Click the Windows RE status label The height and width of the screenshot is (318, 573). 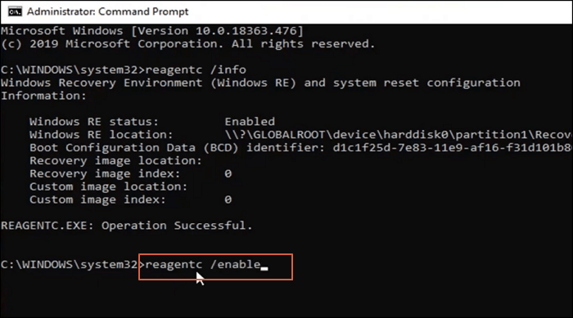[94, 122]
